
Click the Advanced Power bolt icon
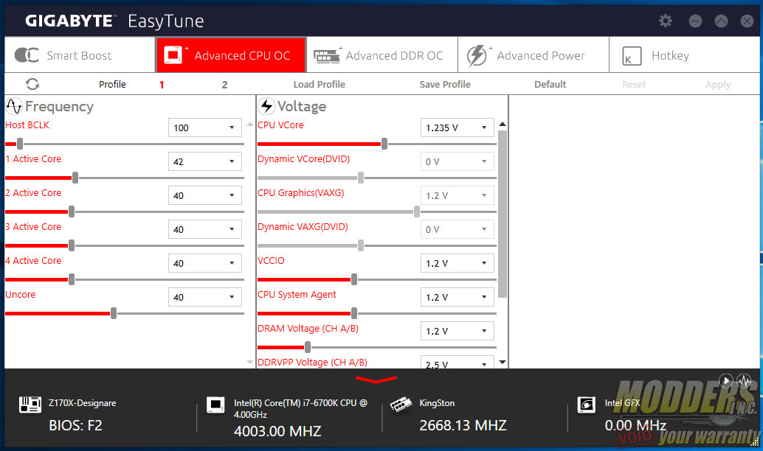click(477, 55)
